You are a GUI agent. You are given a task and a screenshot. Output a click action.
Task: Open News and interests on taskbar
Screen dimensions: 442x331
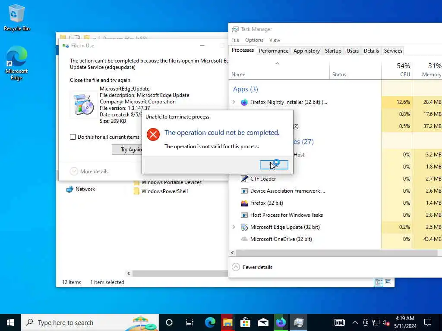click(x=339, y=322)
